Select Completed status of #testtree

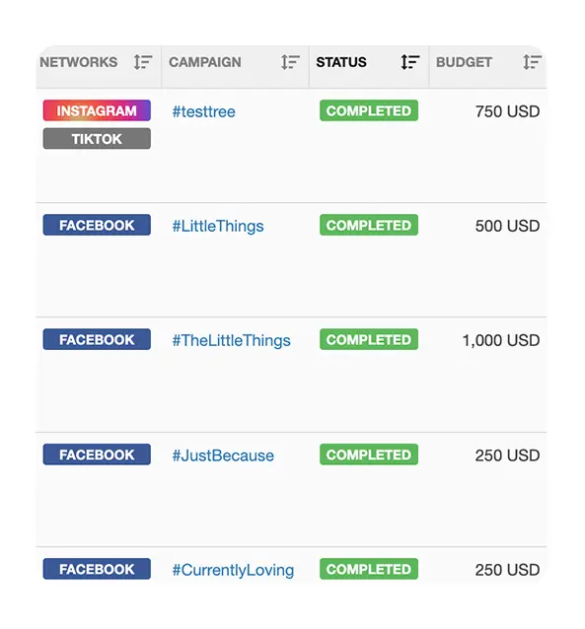[369, 110]
